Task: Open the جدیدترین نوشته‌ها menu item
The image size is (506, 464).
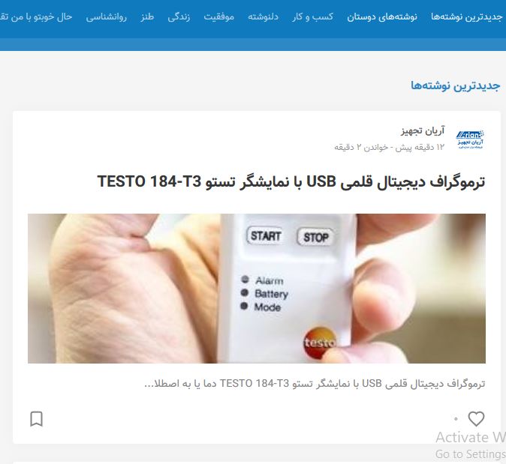Action: coord(467,16)
